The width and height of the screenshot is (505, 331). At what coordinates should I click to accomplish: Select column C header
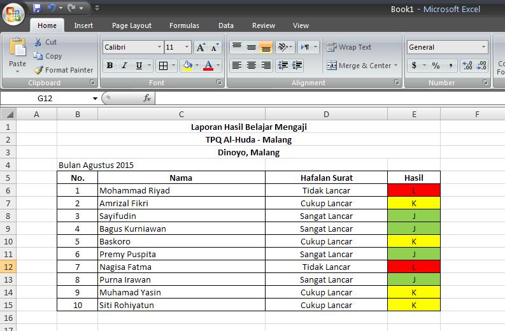coord(181,114)
